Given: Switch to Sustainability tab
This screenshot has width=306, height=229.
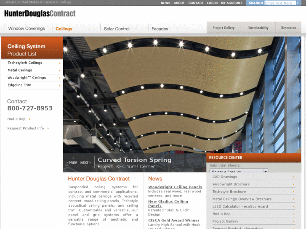Looking at the screenshot, I should [258, 28].
